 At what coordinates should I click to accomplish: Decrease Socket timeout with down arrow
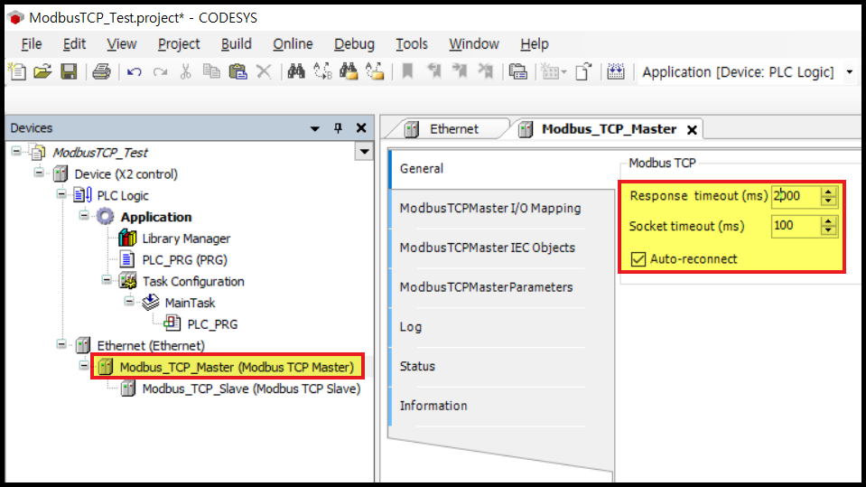click(x=828, y=230)
